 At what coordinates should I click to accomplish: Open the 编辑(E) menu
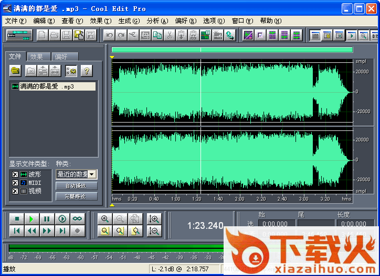point(44,21)
